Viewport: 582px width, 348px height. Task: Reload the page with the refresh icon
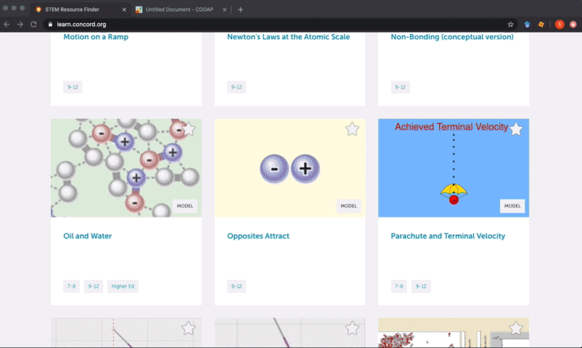33,25
